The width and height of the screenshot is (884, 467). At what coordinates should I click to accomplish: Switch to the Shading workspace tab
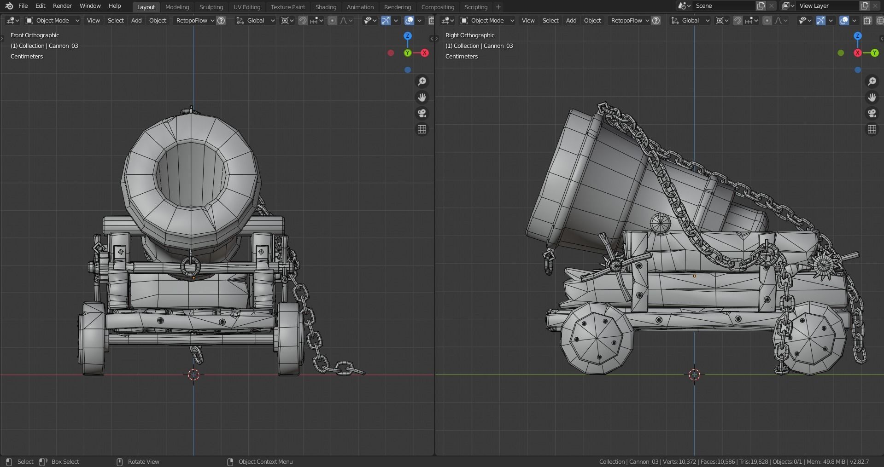(x=326, y=7)
